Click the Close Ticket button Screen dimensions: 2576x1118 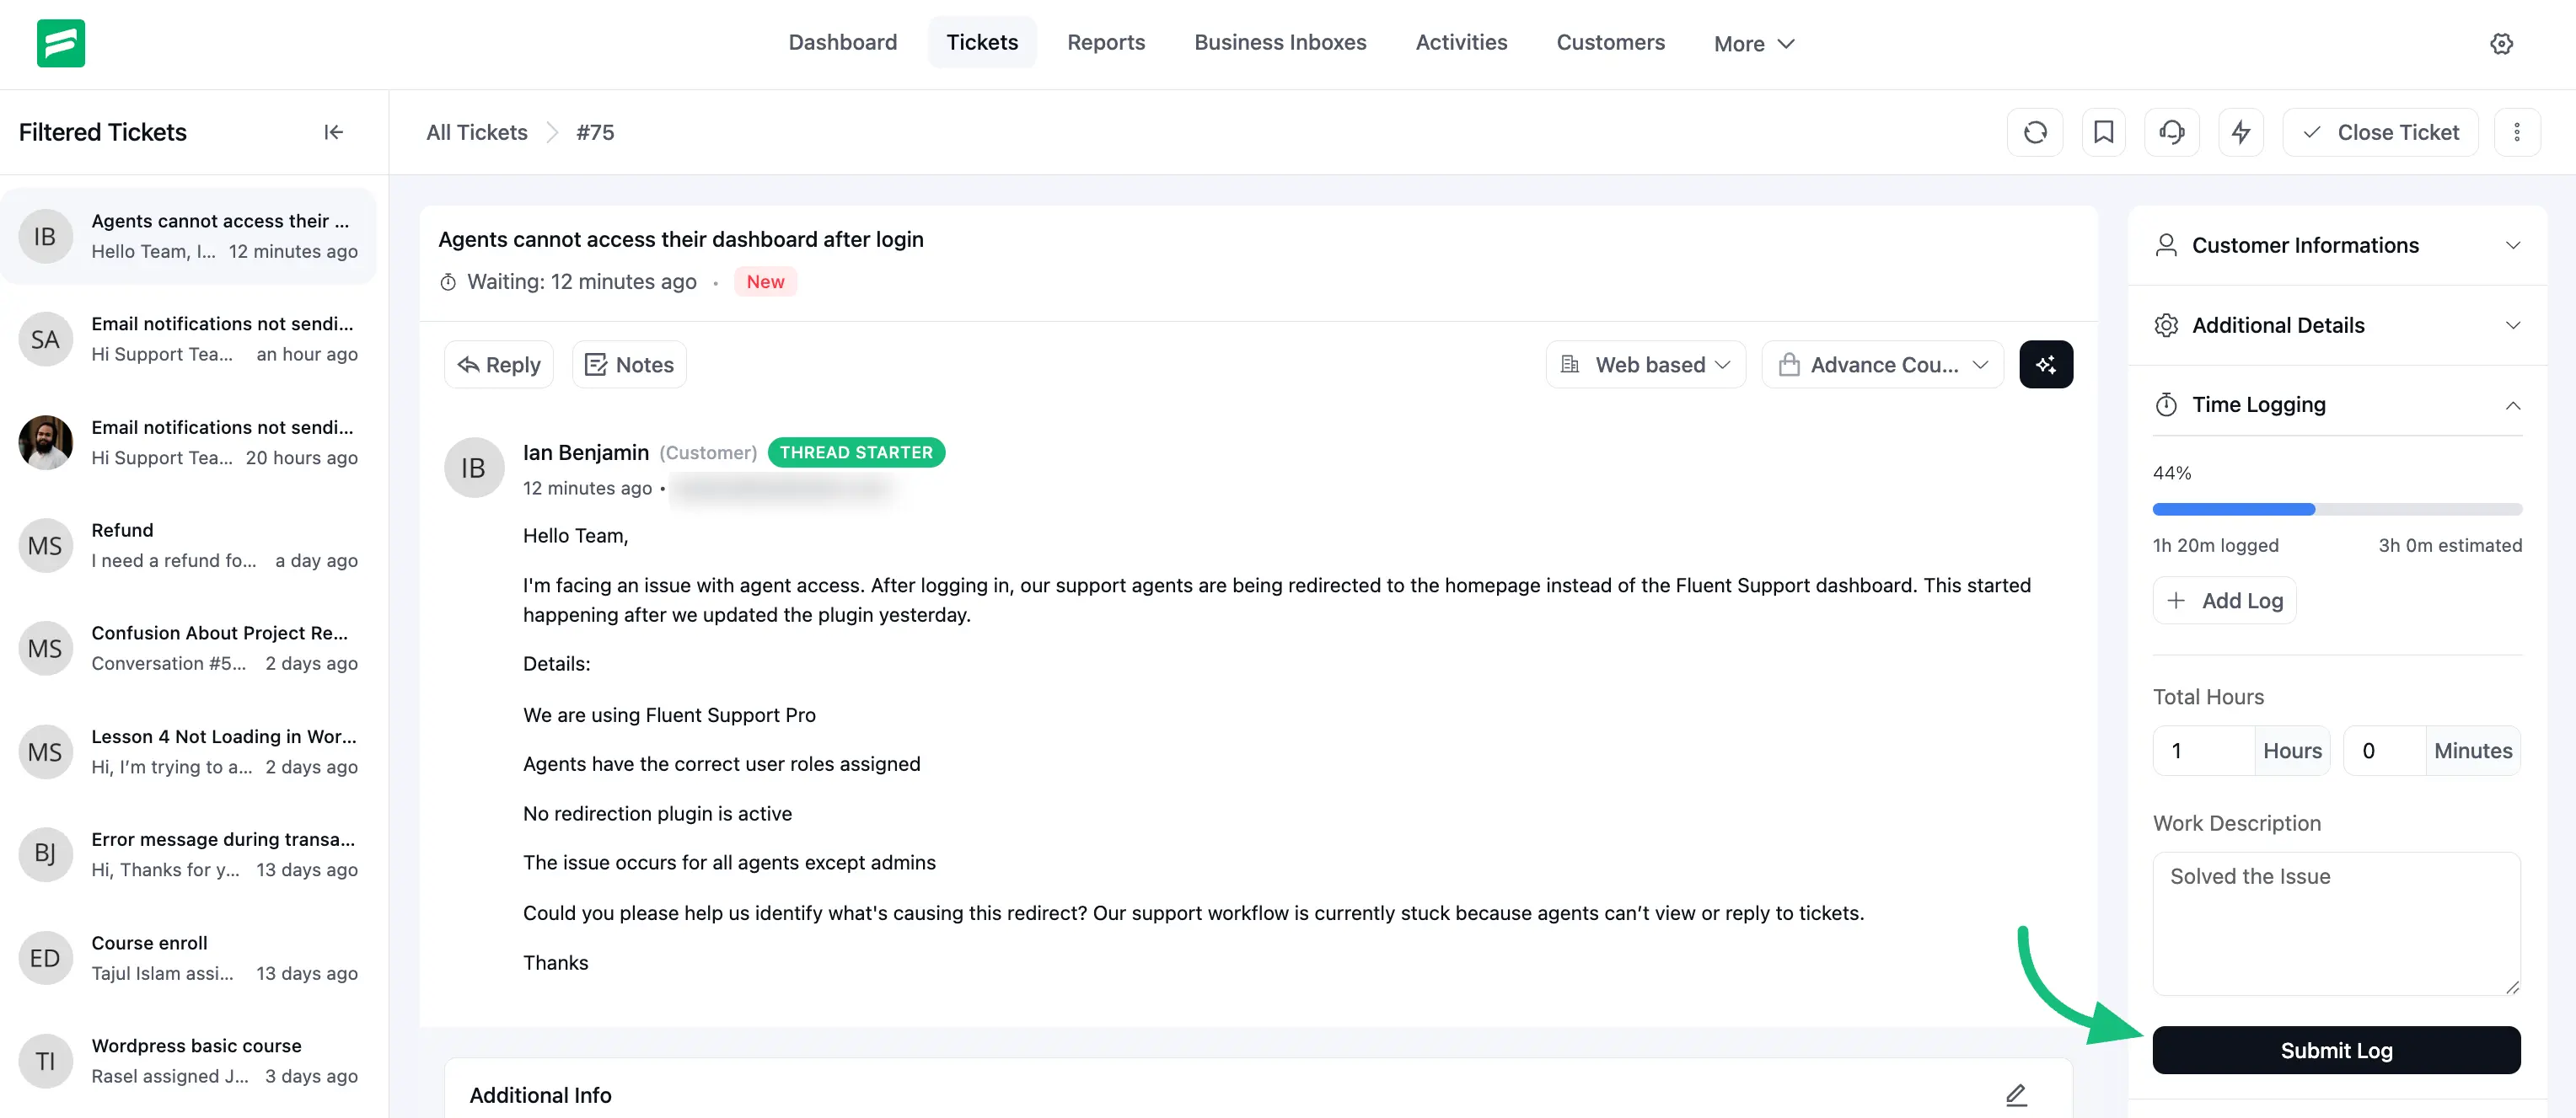tap(2380, 132)
